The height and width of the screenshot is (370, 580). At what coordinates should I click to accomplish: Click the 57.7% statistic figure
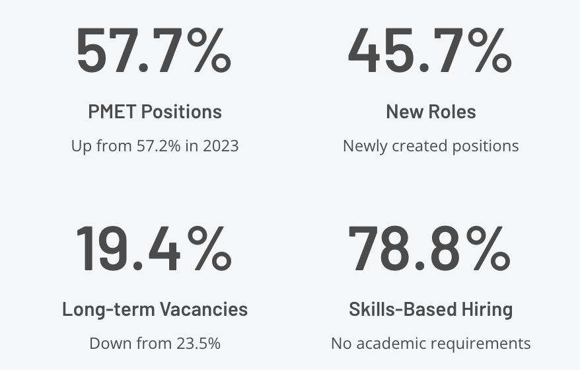point(154,50)
